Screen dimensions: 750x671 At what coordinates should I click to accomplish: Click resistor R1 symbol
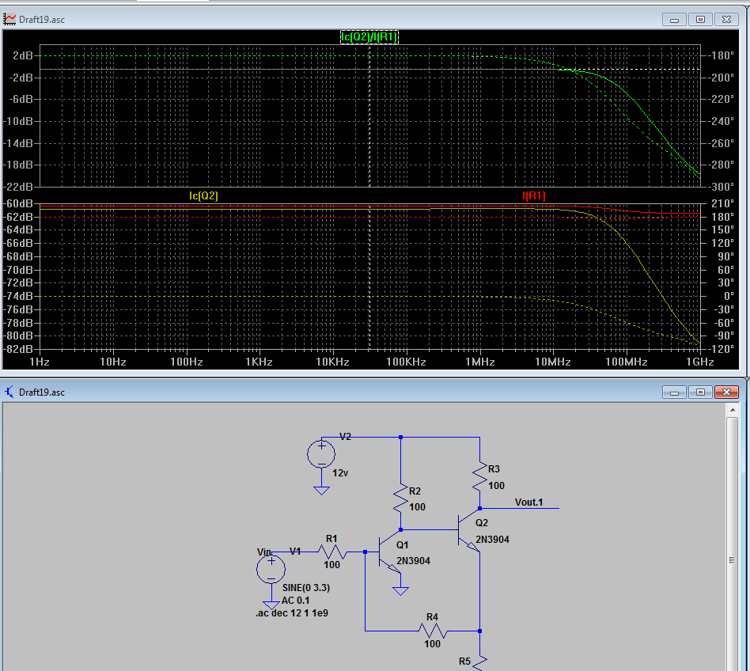pos(332,552)
